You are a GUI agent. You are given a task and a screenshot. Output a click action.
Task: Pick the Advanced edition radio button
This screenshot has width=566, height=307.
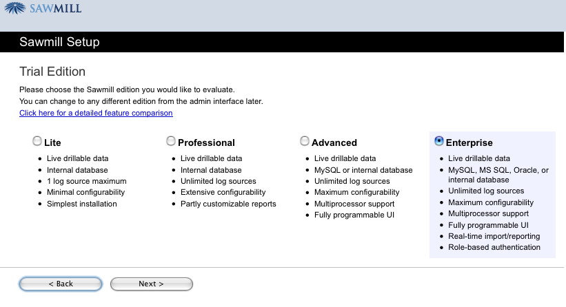click(305, 141)
